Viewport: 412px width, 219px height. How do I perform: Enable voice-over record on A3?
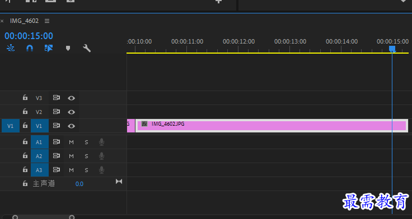(x=101, y=170)
